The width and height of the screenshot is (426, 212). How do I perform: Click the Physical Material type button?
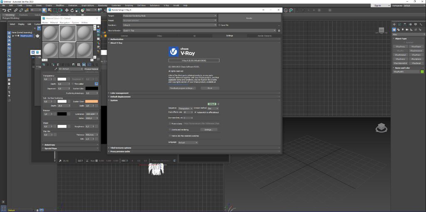(91, 69)
